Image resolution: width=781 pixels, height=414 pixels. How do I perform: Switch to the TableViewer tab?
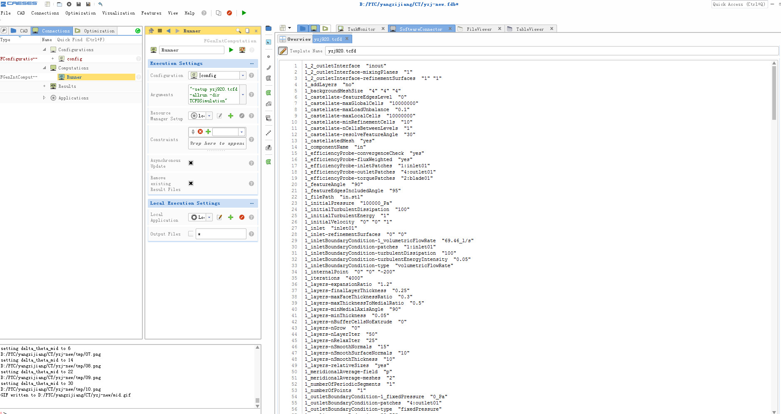point(530,29)
